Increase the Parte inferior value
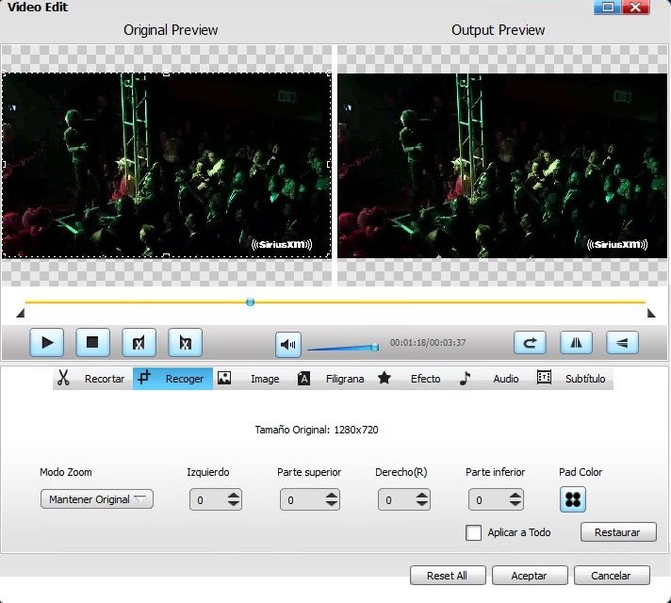Image resolution: width=671 pixels, height=603 pixels. [x=516, y=496]
